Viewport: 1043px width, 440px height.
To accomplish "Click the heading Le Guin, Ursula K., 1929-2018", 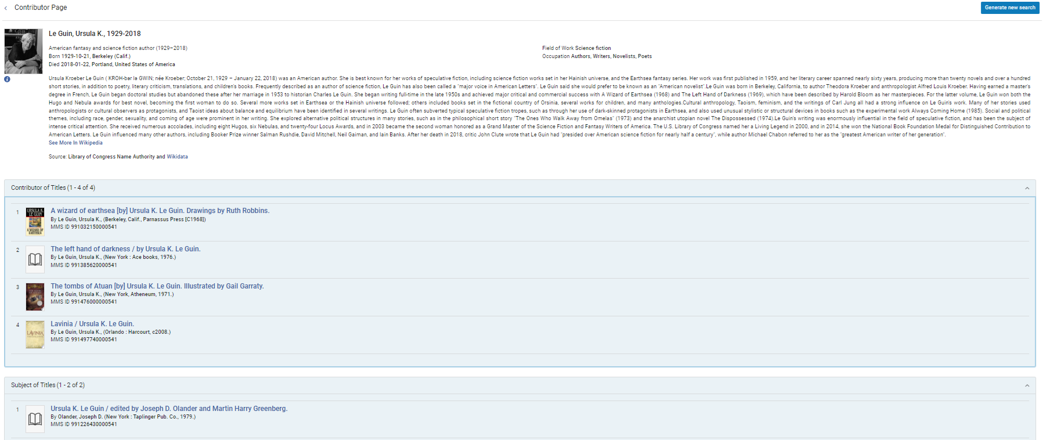I will (95, 34).
